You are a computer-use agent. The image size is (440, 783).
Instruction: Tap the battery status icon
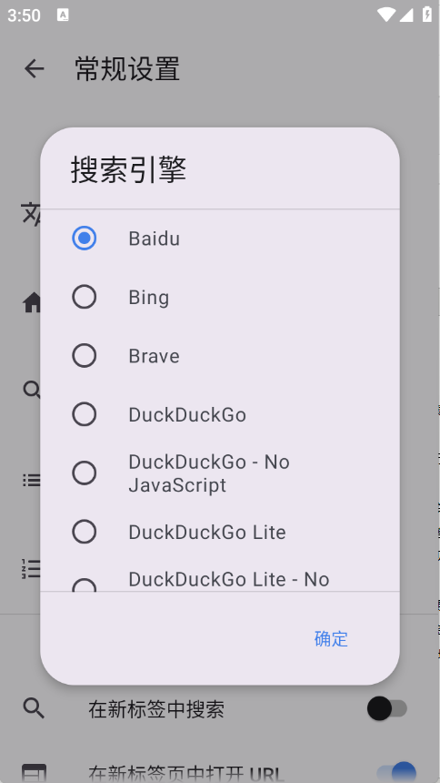pos(427,15)
